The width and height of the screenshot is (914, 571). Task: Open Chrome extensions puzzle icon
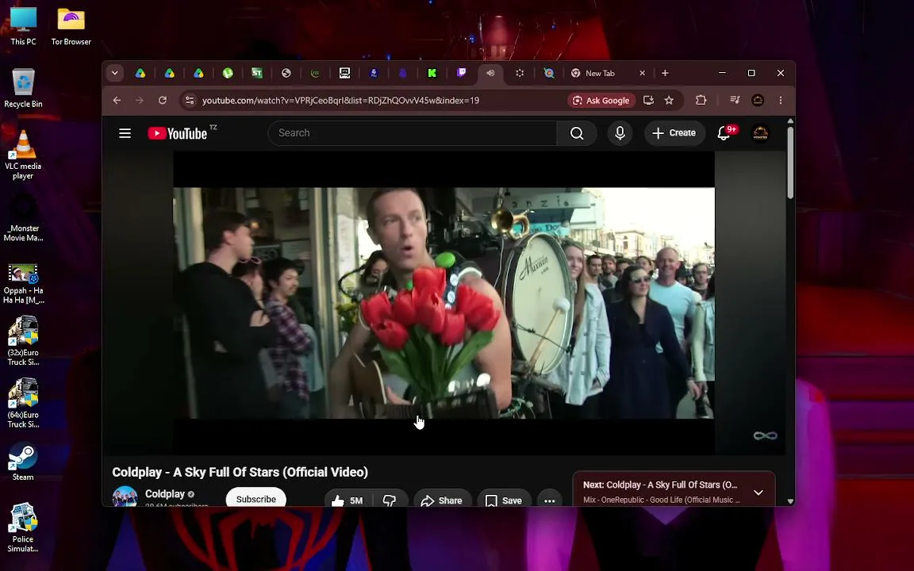(701, 100)
